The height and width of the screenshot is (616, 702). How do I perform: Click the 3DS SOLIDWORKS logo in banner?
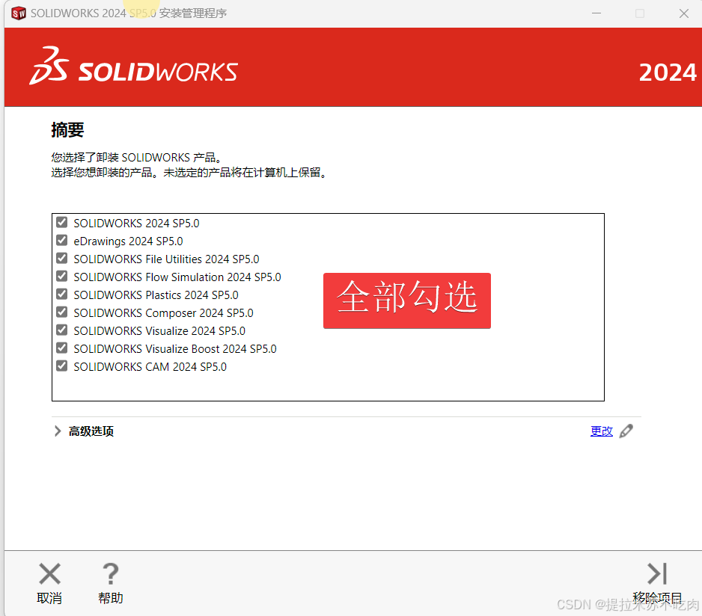[x=133, y=67]
